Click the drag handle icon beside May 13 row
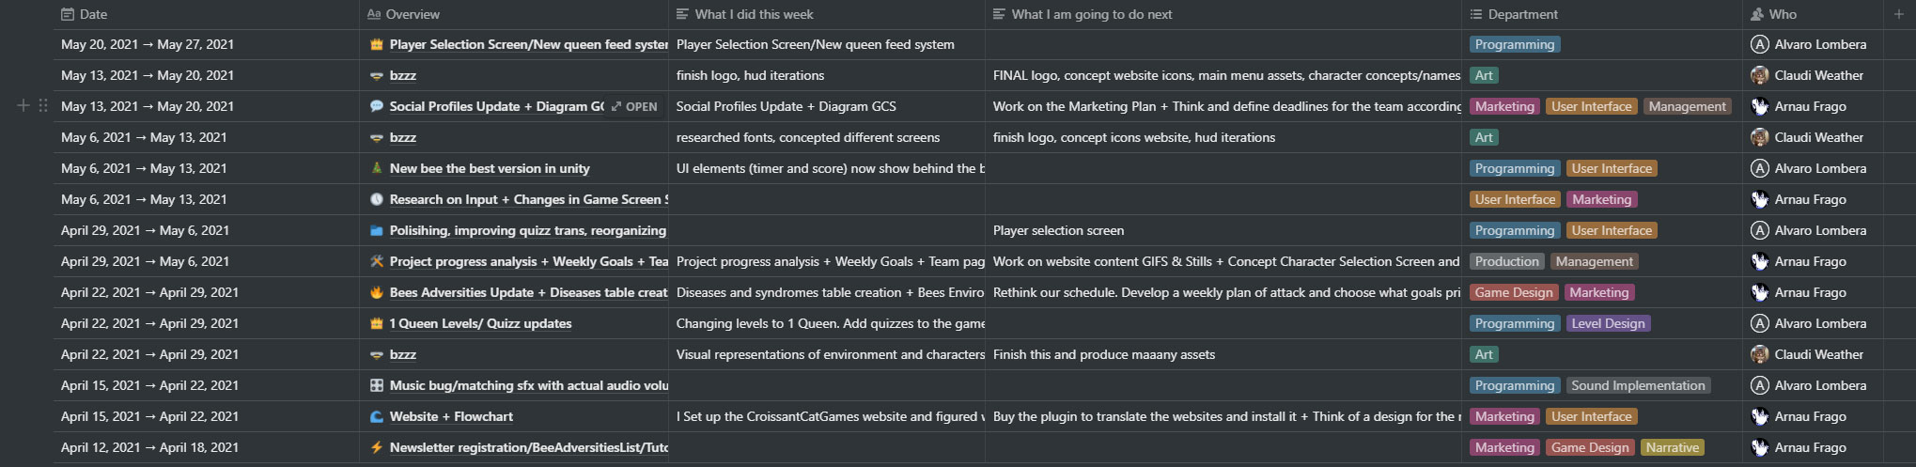 coord(43,106)
